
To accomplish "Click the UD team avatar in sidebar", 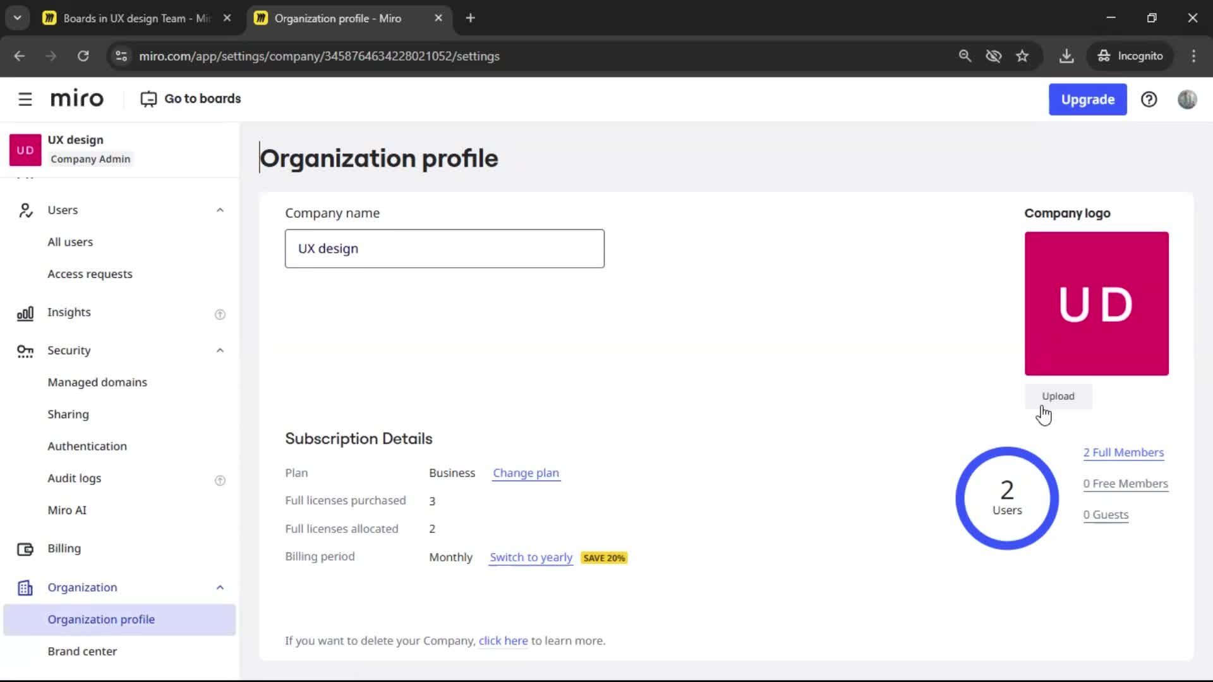I will tap(25, 150).
